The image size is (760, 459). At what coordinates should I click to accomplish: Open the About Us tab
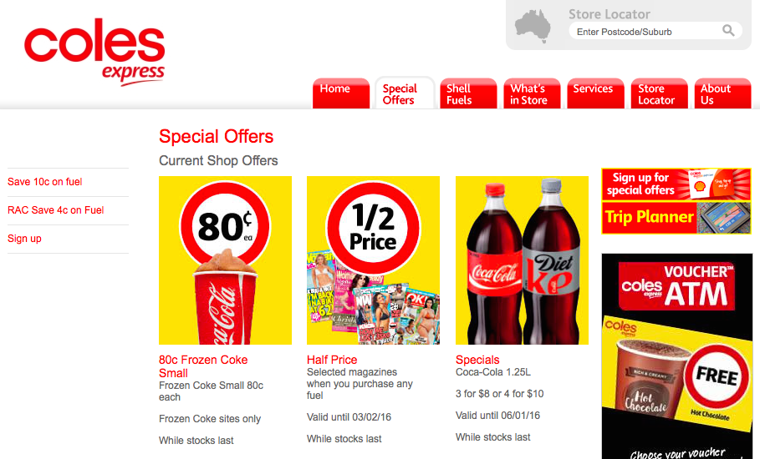click(x=722, y=93)
